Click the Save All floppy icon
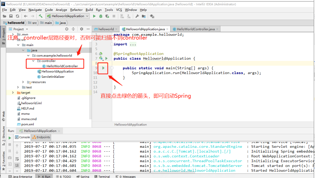This screenshot has width=315, height=178. point(11,16)
